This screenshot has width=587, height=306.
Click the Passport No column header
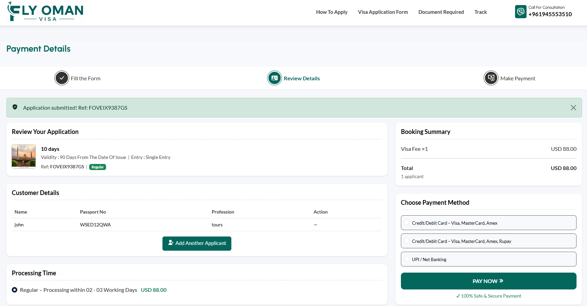pos(93,212)
